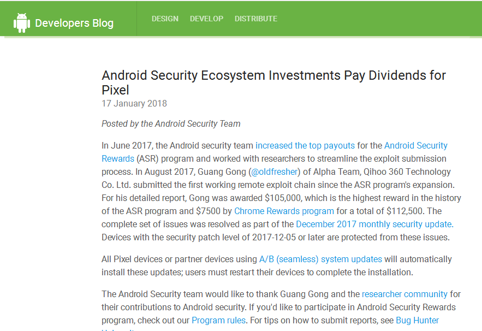Open the 'Program rules' link
This screenshot has width=482, height=331.
[219, 320]
